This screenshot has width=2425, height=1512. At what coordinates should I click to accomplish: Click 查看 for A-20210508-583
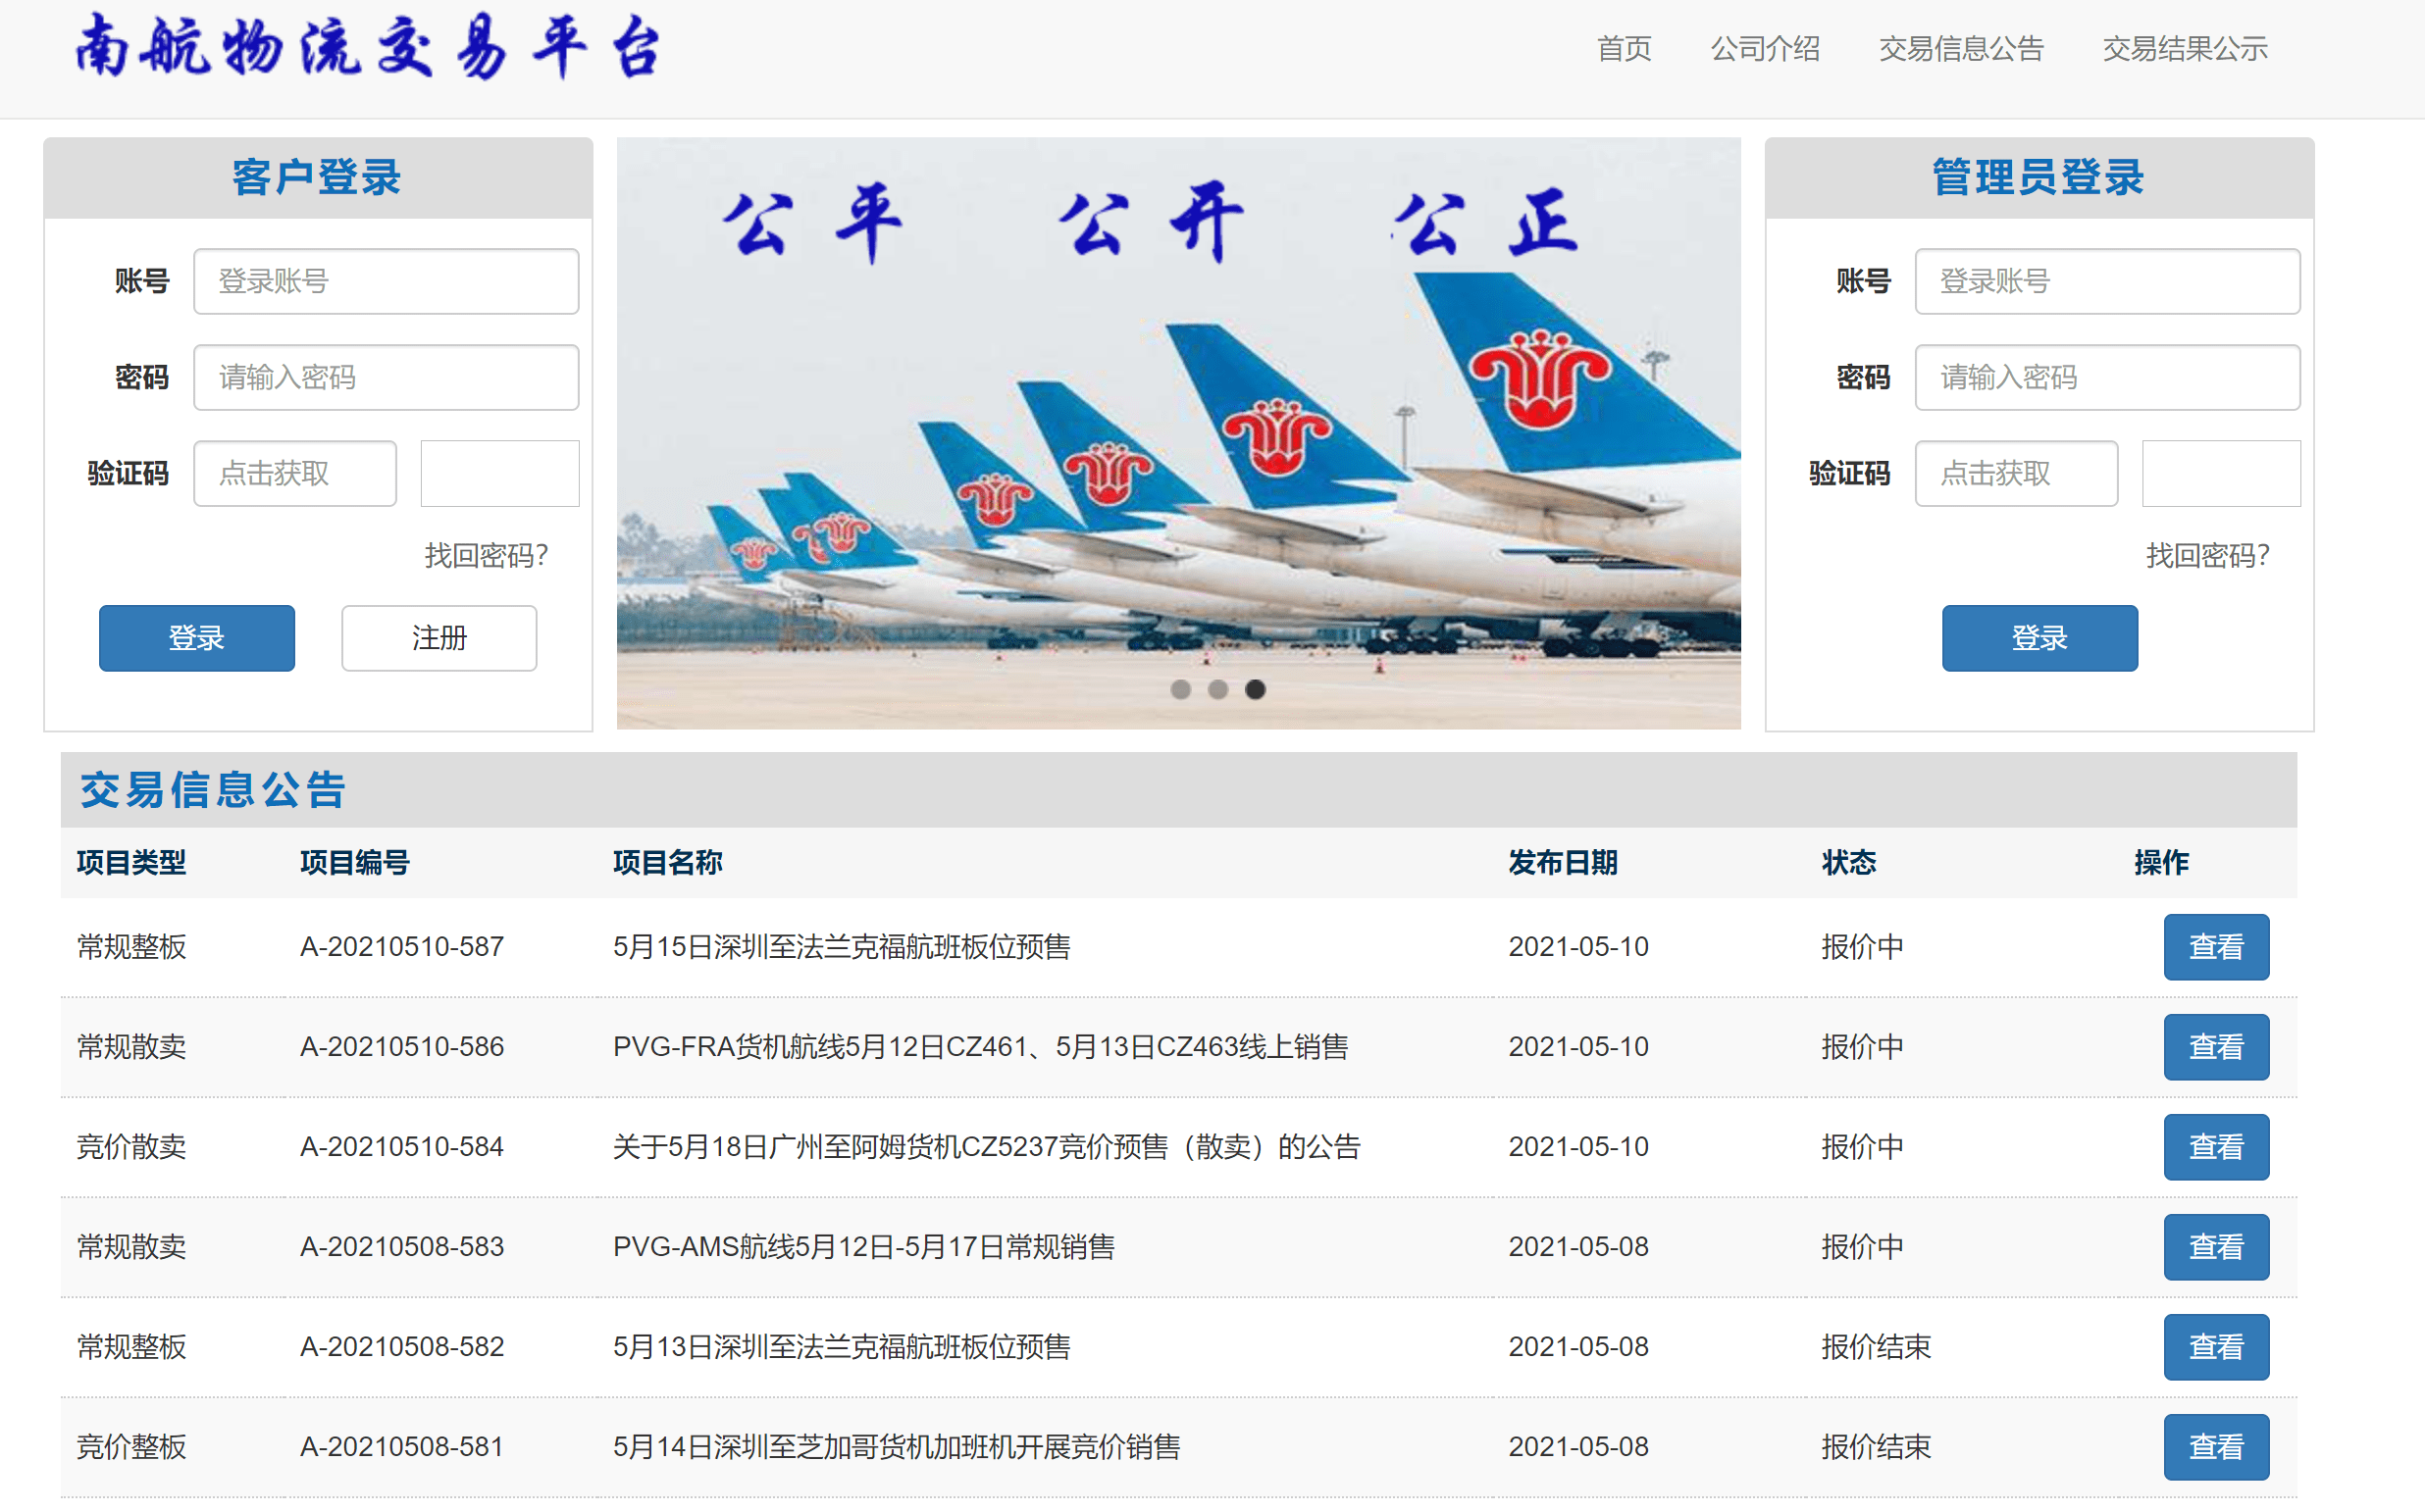click(2216, 1247)
